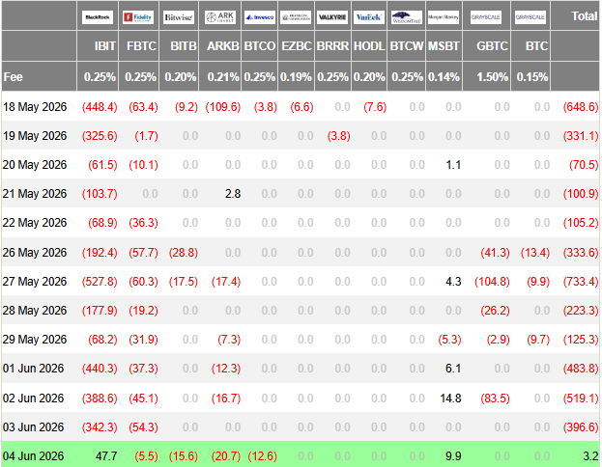Click the 0.15% fee under BTC
This screenshot has width=602, height=467.
[x=532, y=76]
